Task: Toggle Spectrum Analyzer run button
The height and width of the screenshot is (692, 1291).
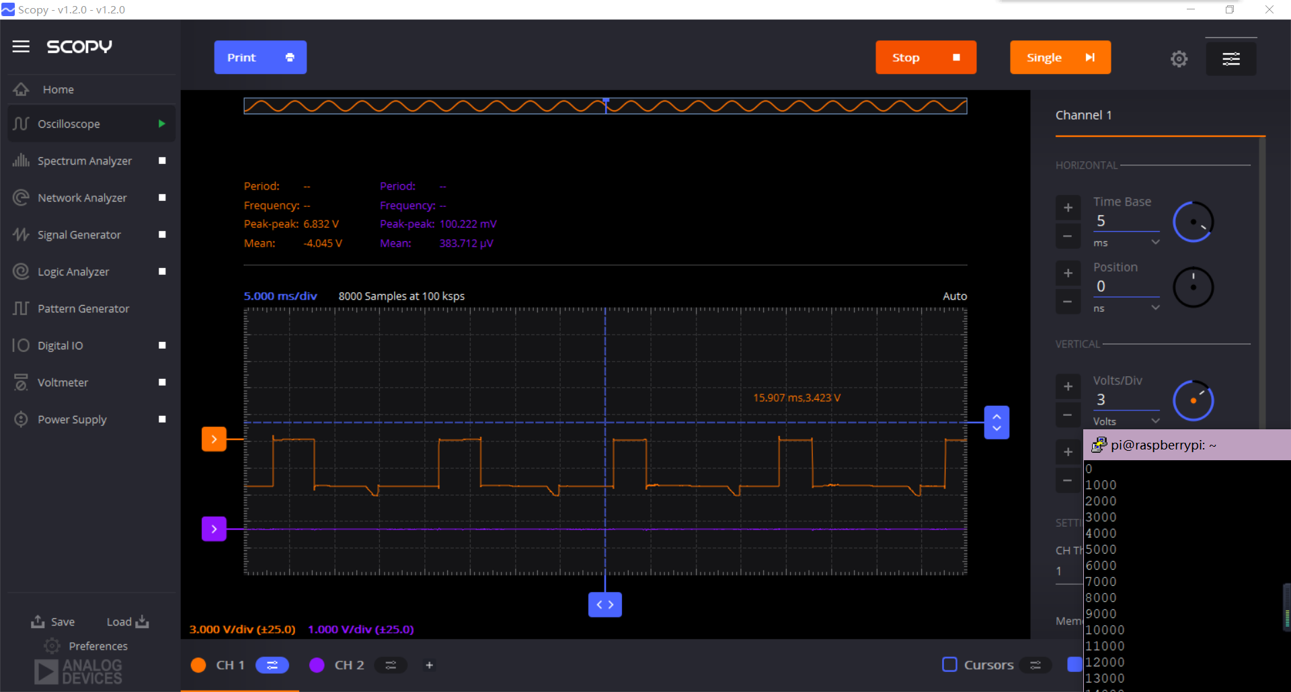Action: 162,161
